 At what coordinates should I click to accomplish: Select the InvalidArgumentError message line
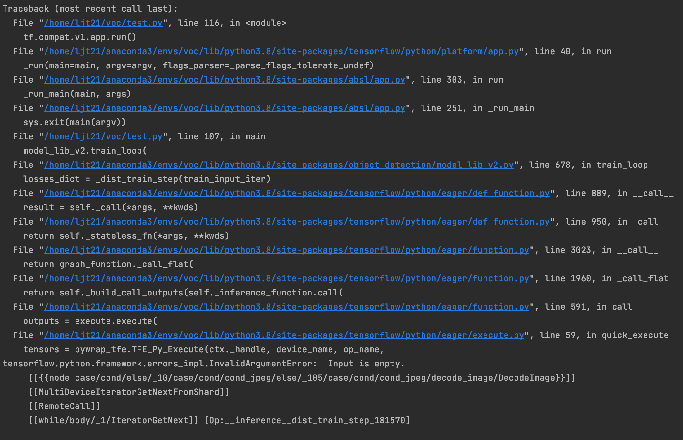(203, 363)
